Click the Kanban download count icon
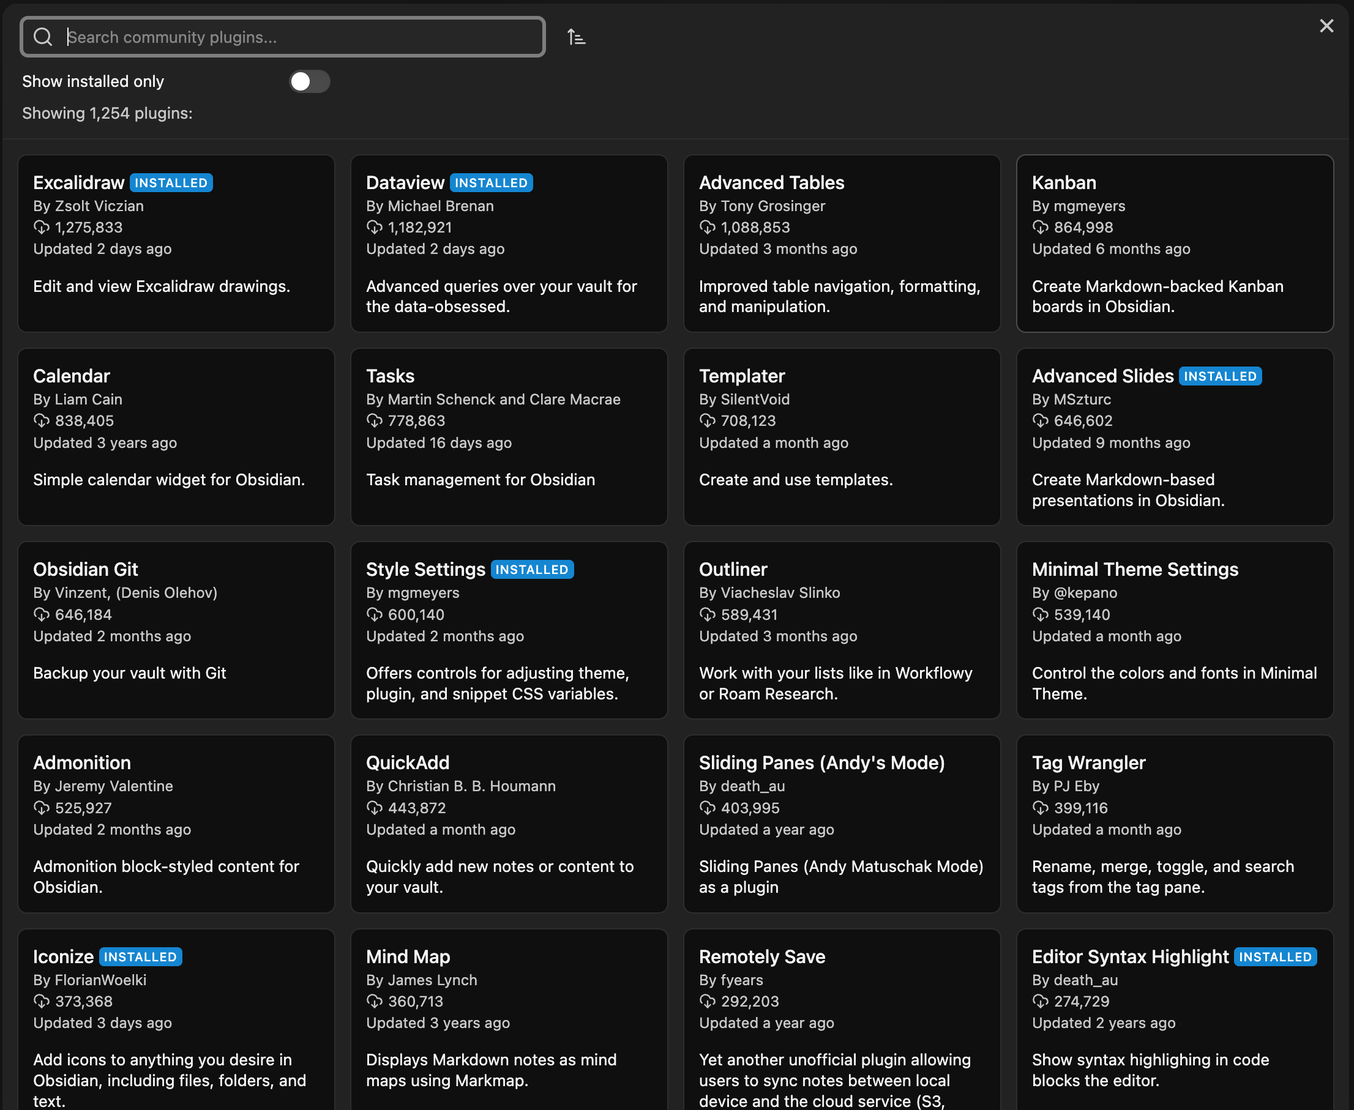1354x1110 pixels. point(1041,228)
